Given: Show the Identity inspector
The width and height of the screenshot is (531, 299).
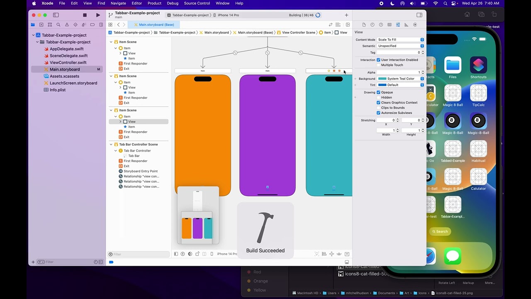Looking at the screenshot, I should point(389,25).
